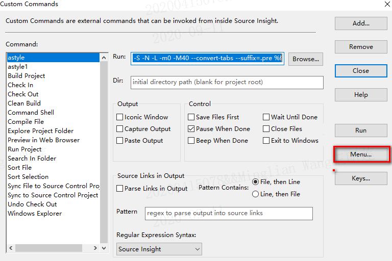Screen dimensions: 392x261
Task: Enable the Iconic Window checkbox
Action: 120,117
